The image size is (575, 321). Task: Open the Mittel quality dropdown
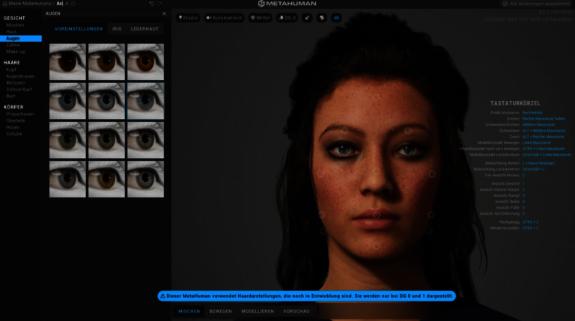[x=261, y=18]
